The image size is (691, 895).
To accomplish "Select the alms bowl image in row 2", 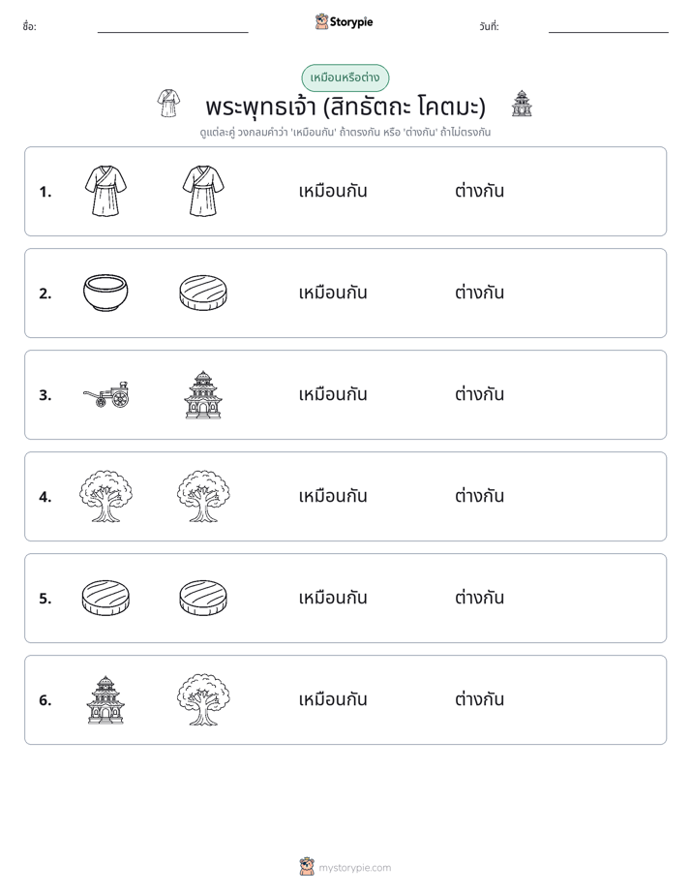I will coord(105,293).
